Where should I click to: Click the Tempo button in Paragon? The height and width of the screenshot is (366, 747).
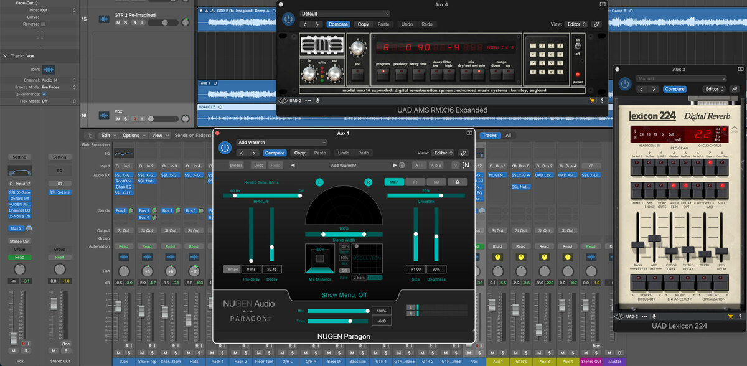231,269
